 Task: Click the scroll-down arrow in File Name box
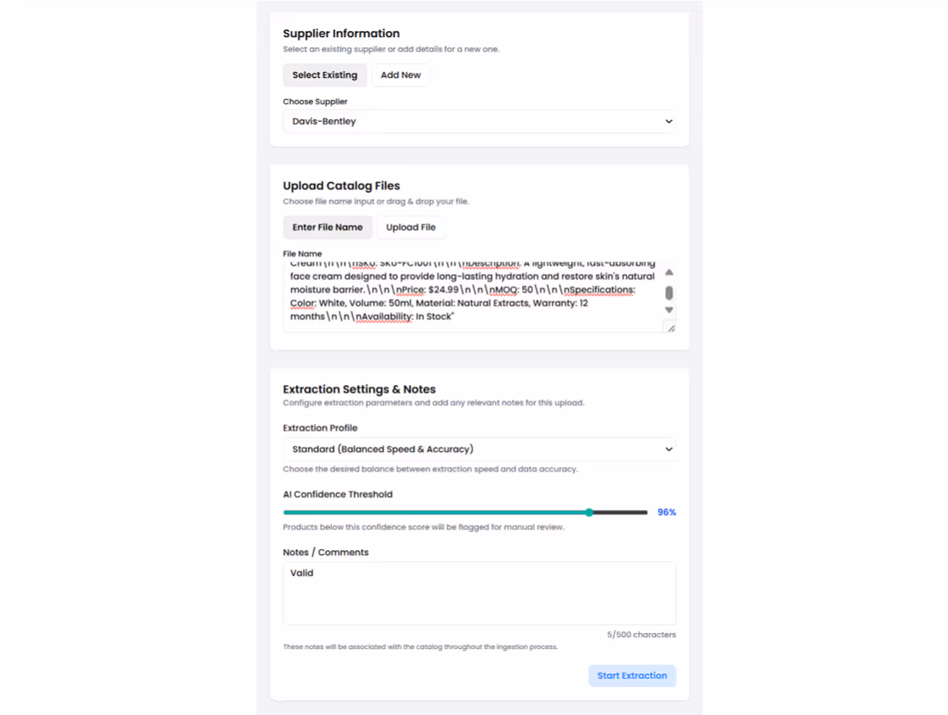pyautogui.click(x=669, y=311)
